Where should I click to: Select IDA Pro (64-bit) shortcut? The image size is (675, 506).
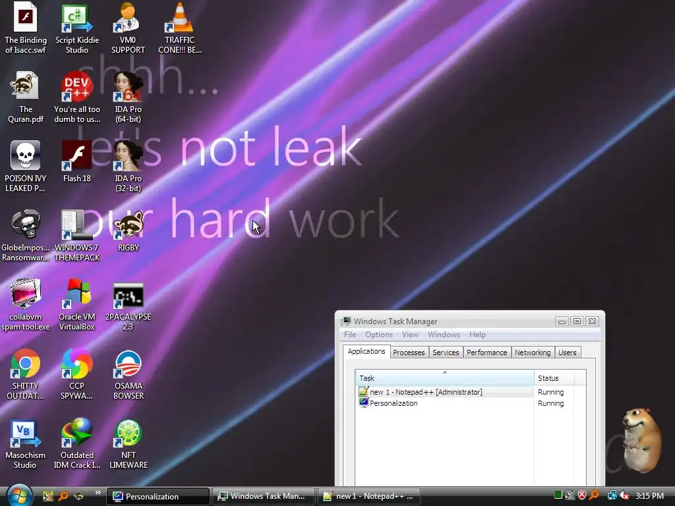pos(128,98)
